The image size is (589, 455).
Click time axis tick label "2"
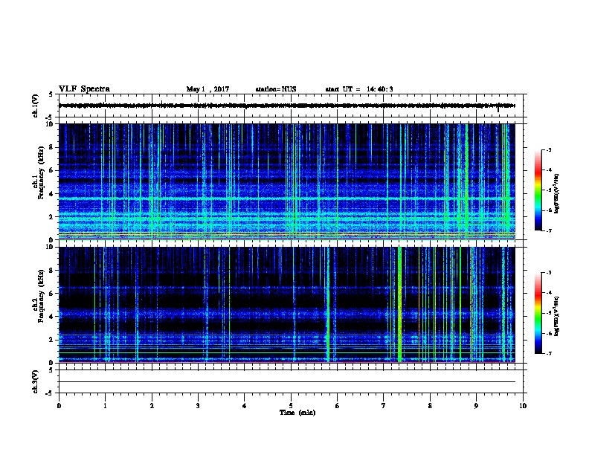click(x=152, y=406)
